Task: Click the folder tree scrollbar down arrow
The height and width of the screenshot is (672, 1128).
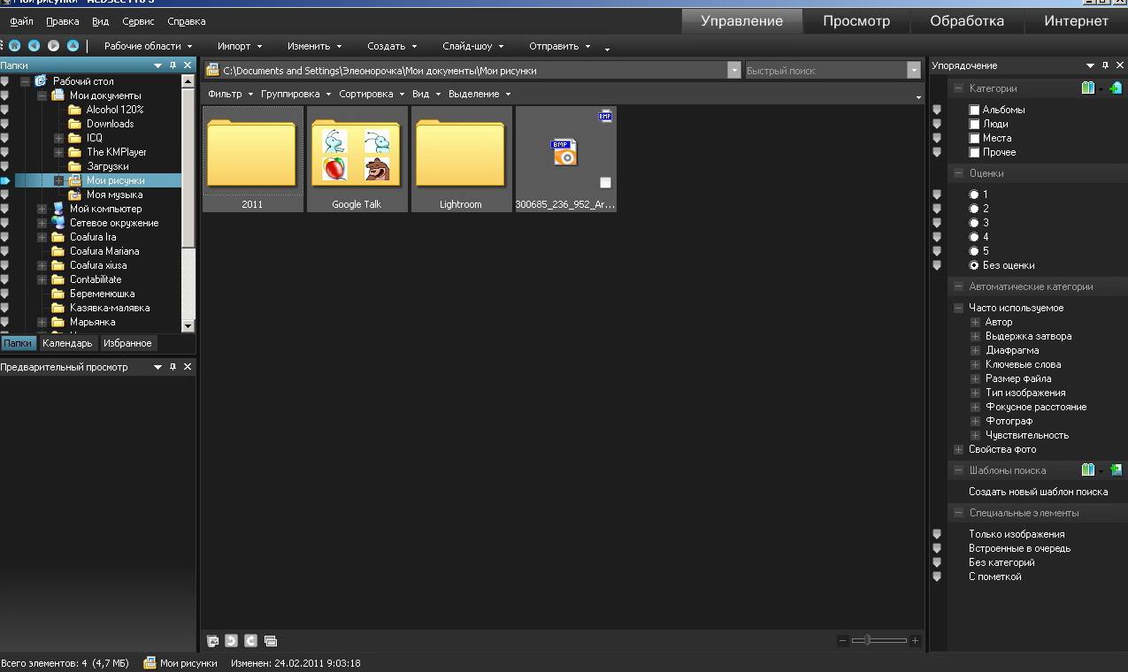Action: pyautogui.click(x=188, y=325)
